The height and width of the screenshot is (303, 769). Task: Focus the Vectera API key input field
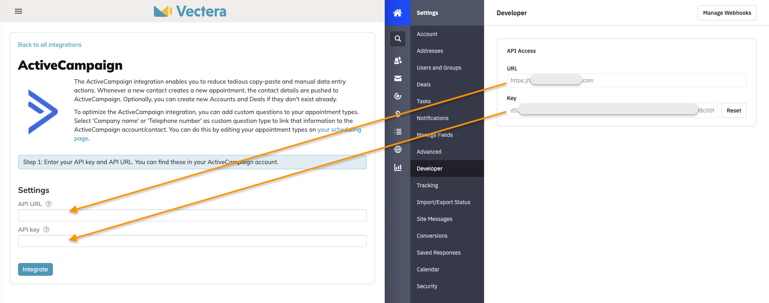coord(192,241)
